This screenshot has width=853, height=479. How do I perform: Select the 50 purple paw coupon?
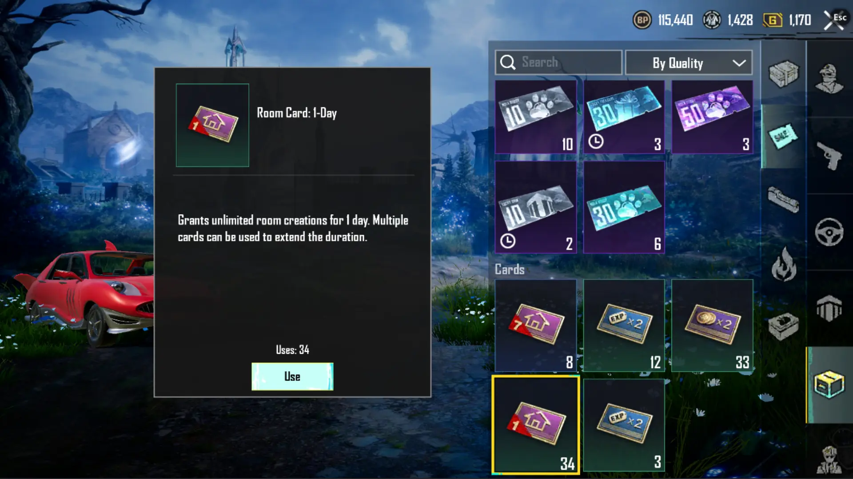point(712,117)
